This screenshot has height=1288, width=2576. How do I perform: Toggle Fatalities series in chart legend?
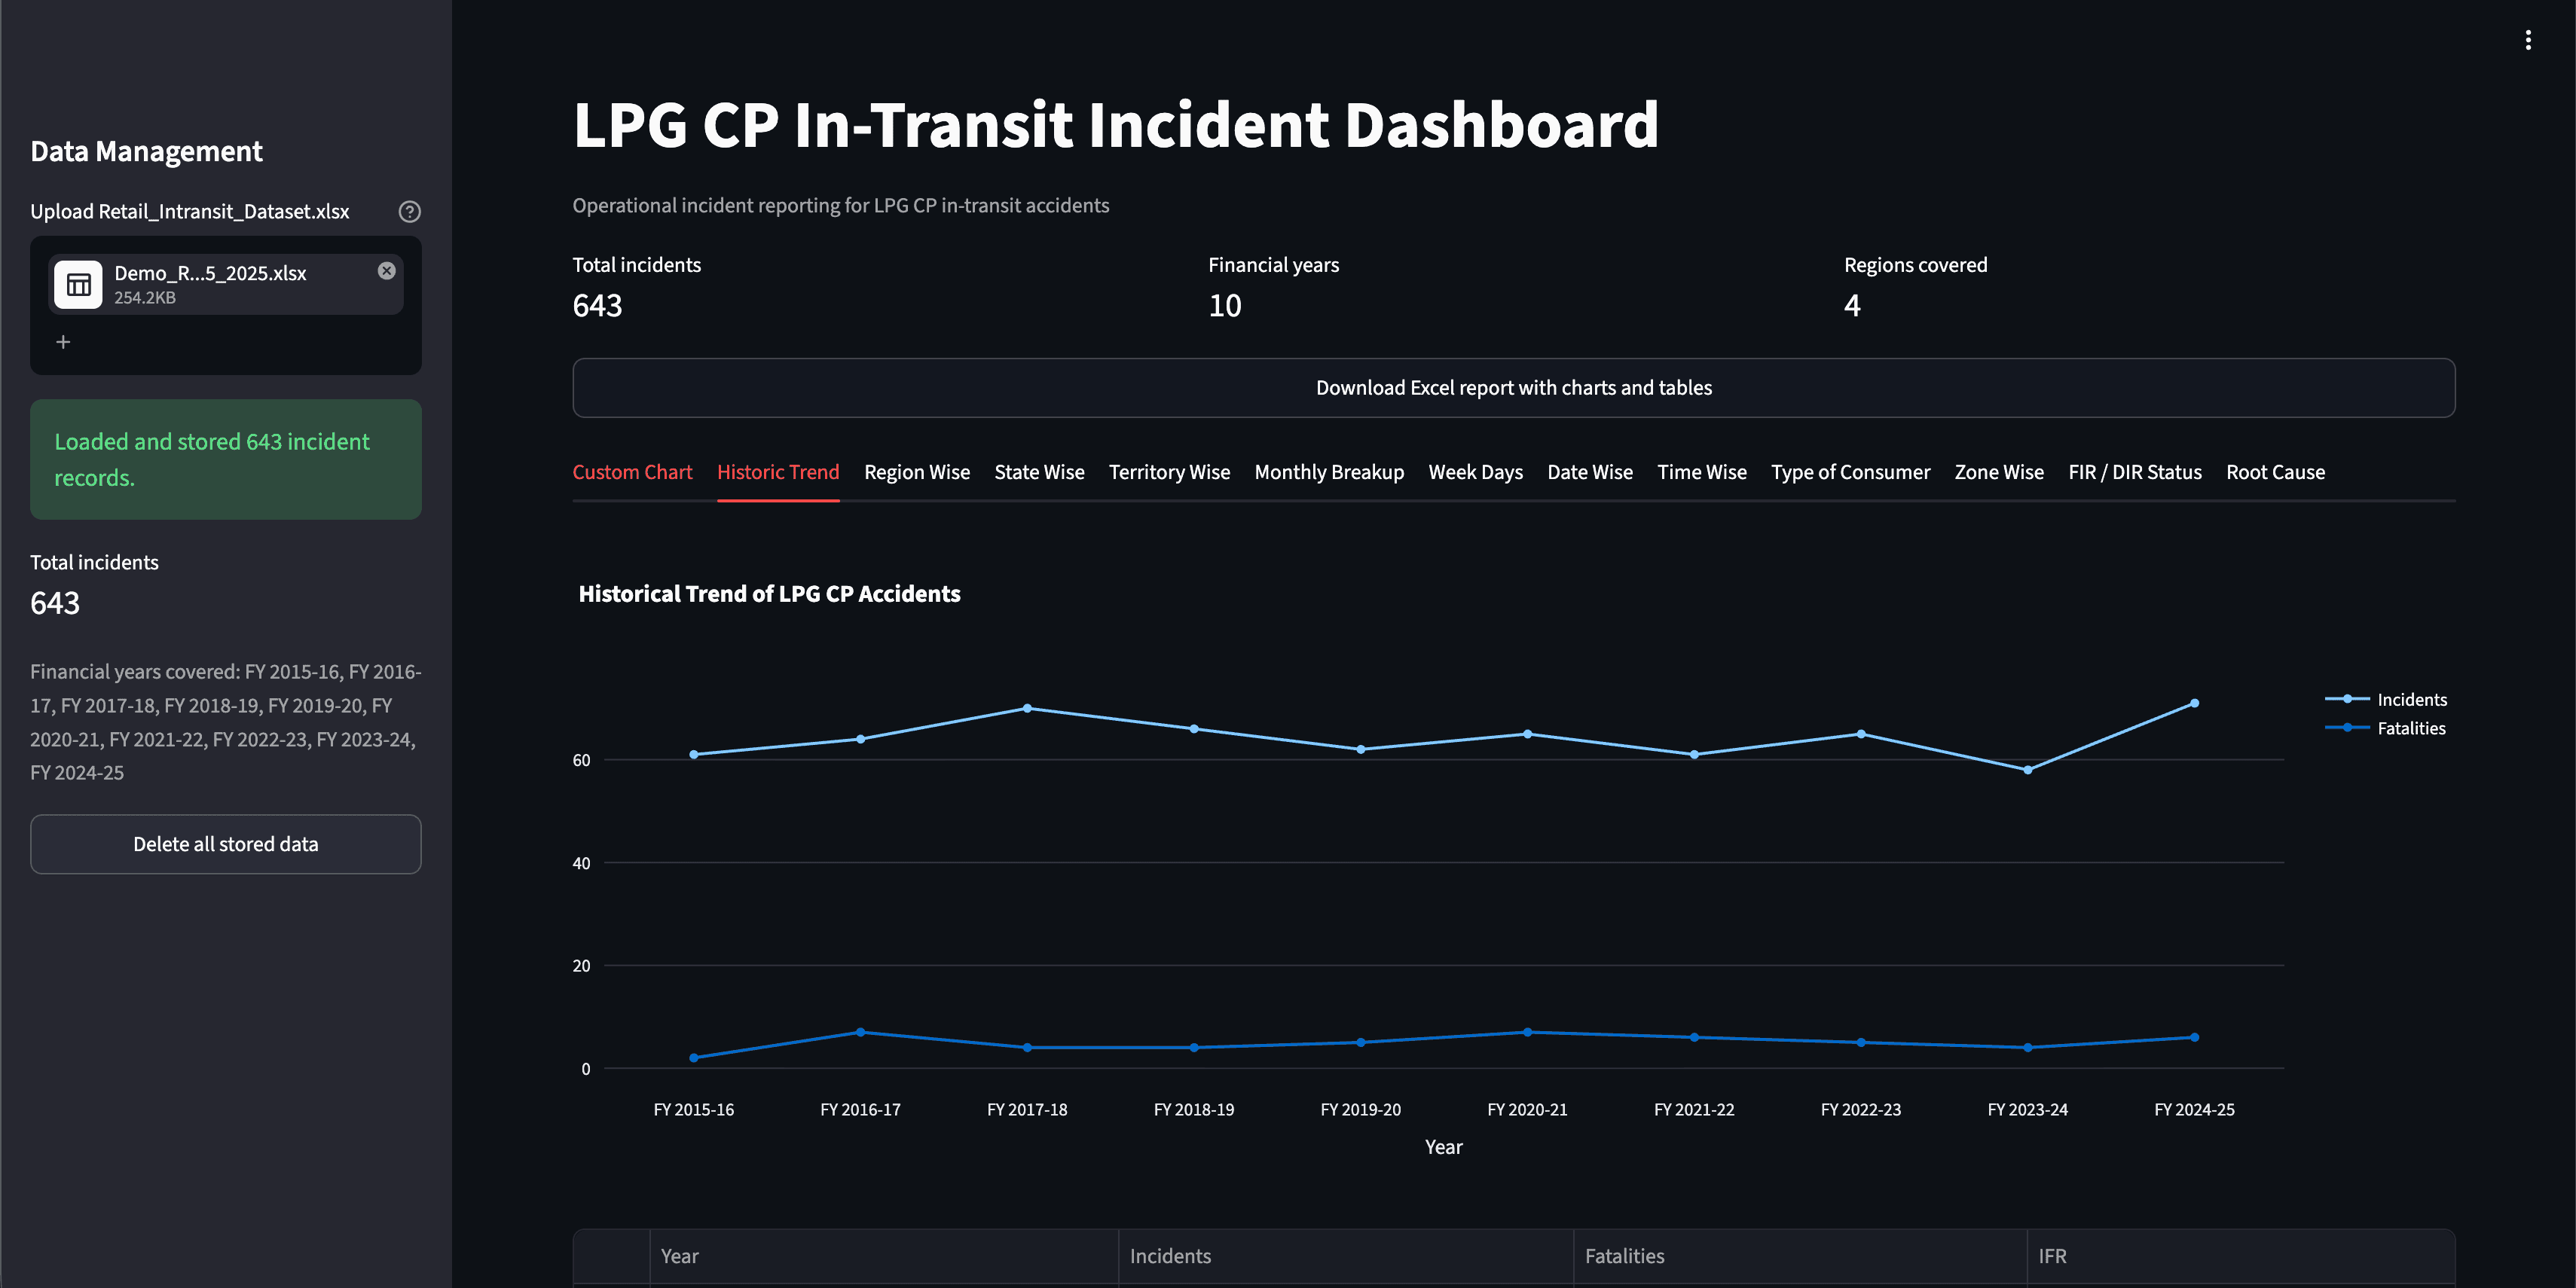(x=2386, y=728)
